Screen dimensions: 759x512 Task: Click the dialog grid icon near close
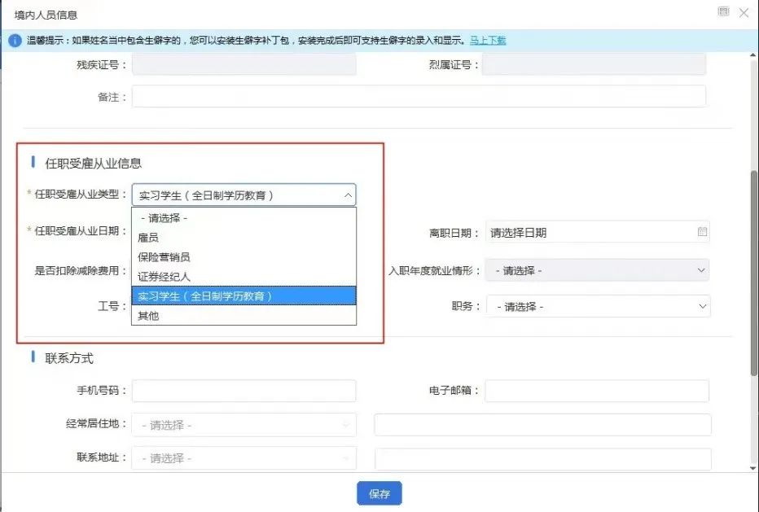click(x=724, y=11)
